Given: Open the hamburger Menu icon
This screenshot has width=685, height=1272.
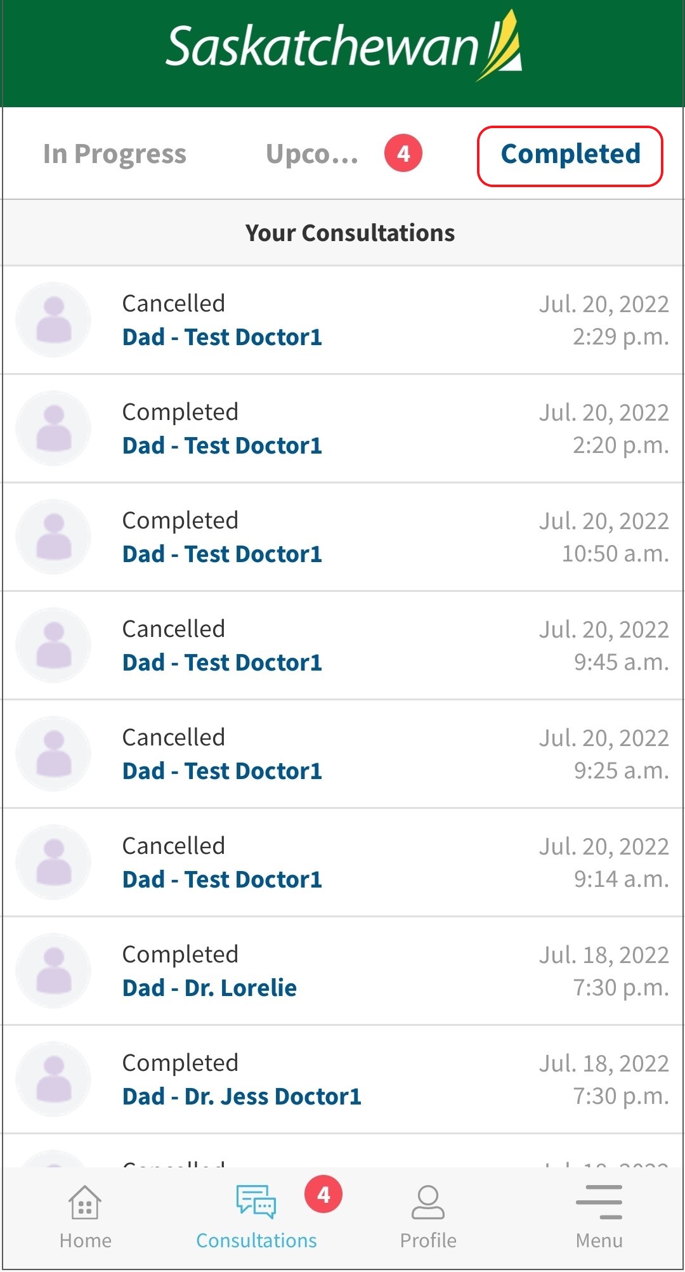Looking at the screenshot, I should [x=599, y=1202].
